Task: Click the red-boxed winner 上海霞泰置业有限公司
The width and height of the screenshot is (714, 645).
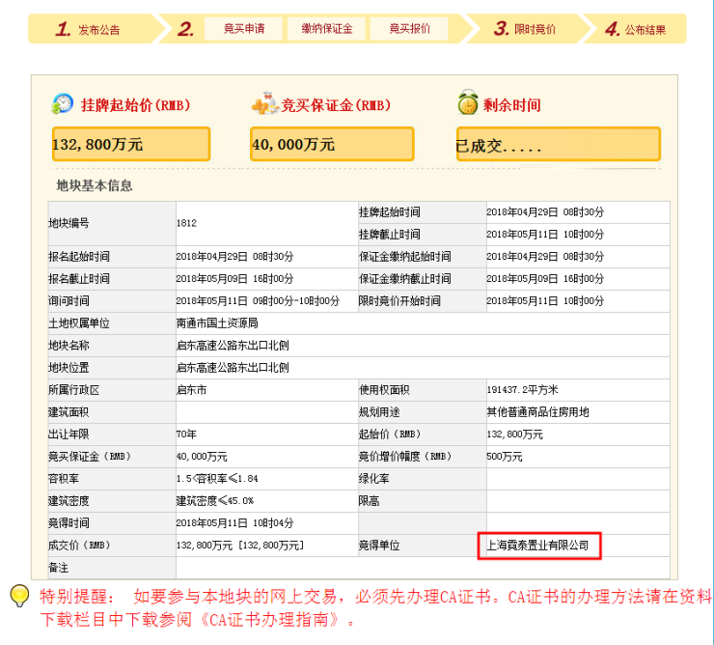Action: click(x=539, y=546)
